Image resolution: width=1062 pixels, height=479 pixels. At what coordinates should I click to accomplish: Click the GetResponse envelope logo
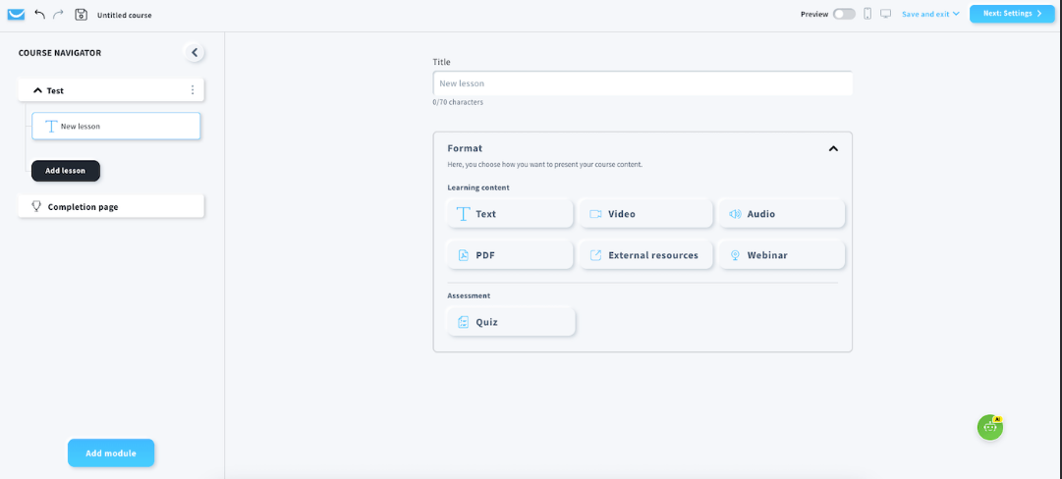coord(16,14)
